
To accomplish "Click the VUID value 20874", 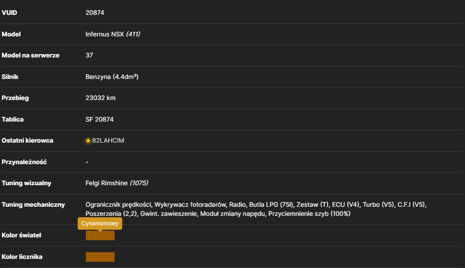I will tap(95, 13).
